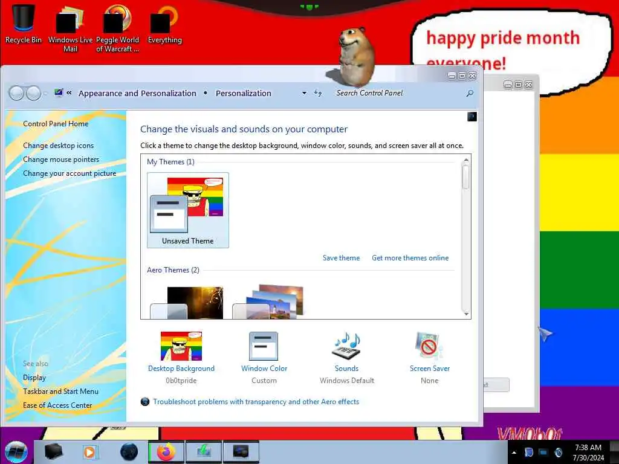619x464 pixels.
Task: Open the Everything desktop shortcut
Action: click(164, 24)
